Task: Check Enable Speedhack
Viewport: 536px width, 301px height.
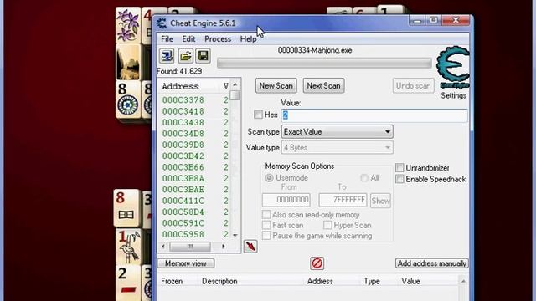Action: pyautogui.click(x=399, y=179)
